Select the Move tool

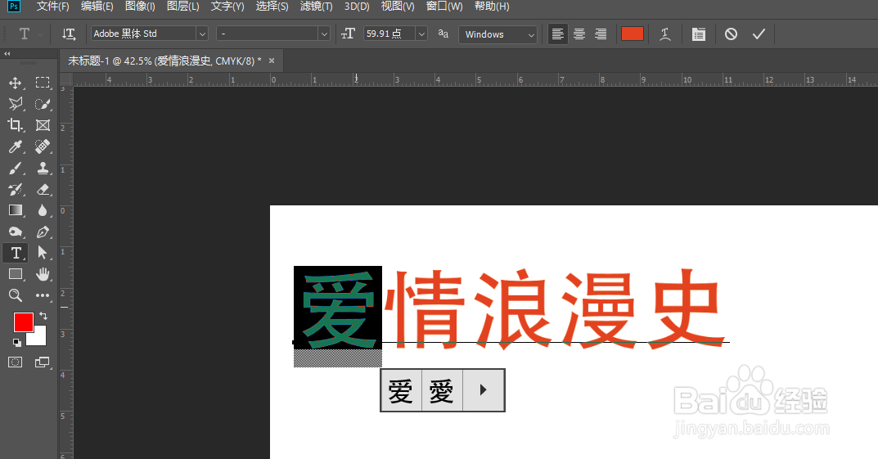tap(15, 83)
